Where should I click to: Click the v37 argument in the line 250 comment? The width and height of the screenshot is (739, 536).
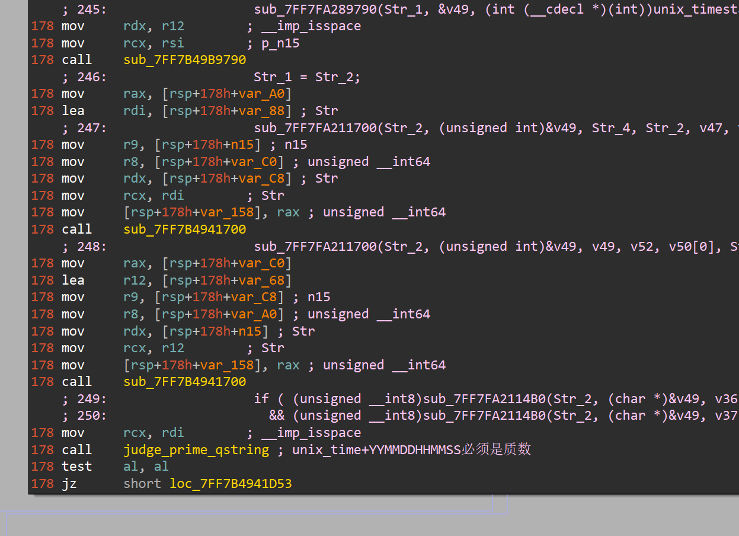(727, 416)
